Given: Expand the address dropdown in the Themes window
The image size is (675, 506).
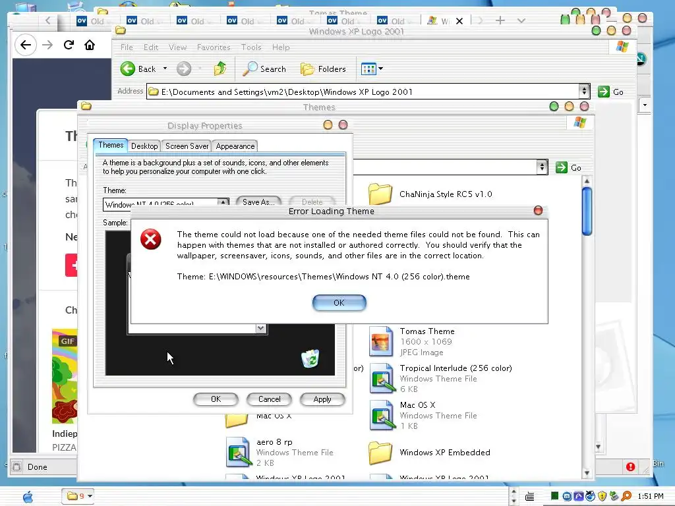Looking at the screenshot, I should tap(542, 167).
